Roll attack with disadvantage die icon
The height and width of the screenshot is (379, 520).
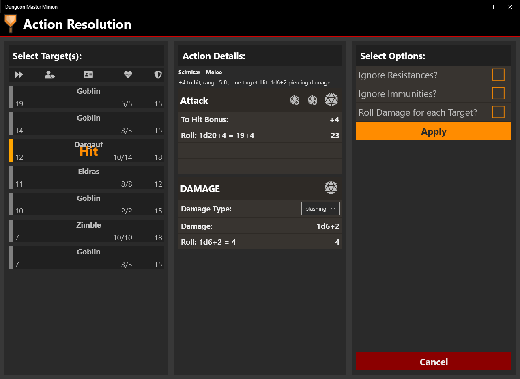312,100
